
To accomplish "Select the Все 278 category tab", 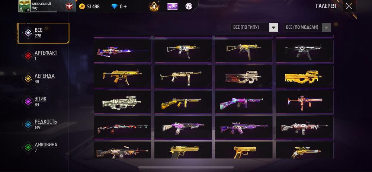I will tap(43, 33).
